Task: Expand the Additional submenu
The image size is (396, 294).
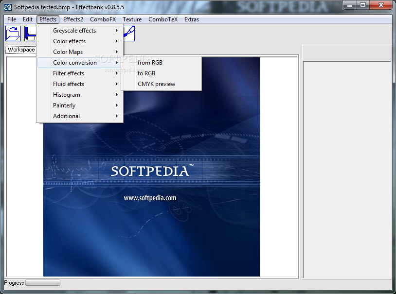Action: (x=80, y=116)
